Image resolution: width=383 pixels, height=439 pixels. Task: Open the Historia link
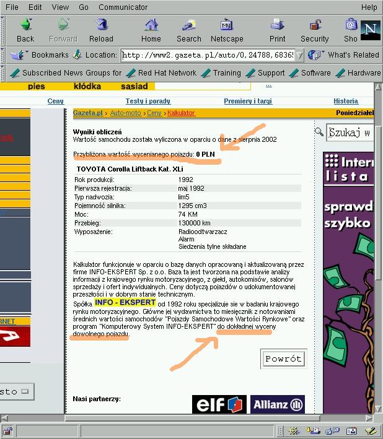[x=346, y=101]
